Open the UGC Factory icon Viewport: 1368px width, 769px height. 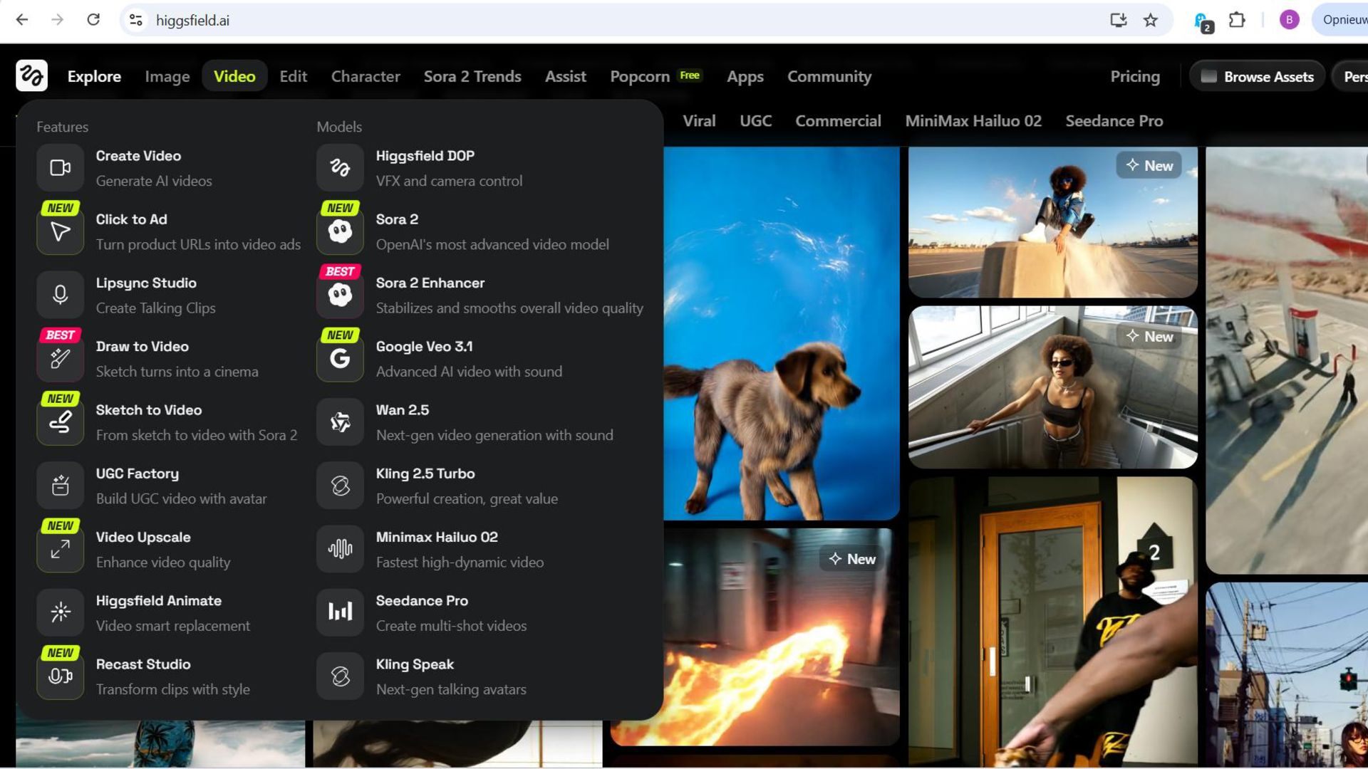[61, 486]
